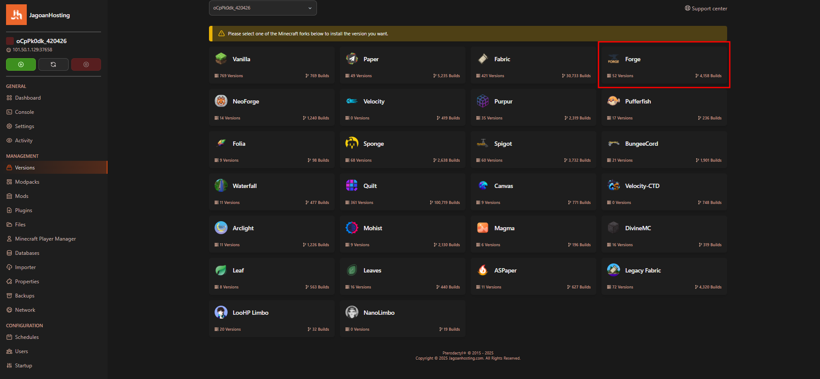Choose the Legacy Fabric fork card

(664, 276)
